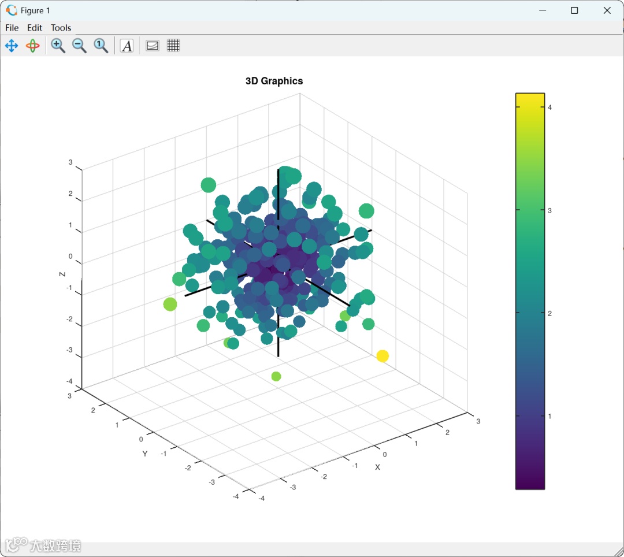
Task: Click the viridis colorbar
Action: coord(530,291)
